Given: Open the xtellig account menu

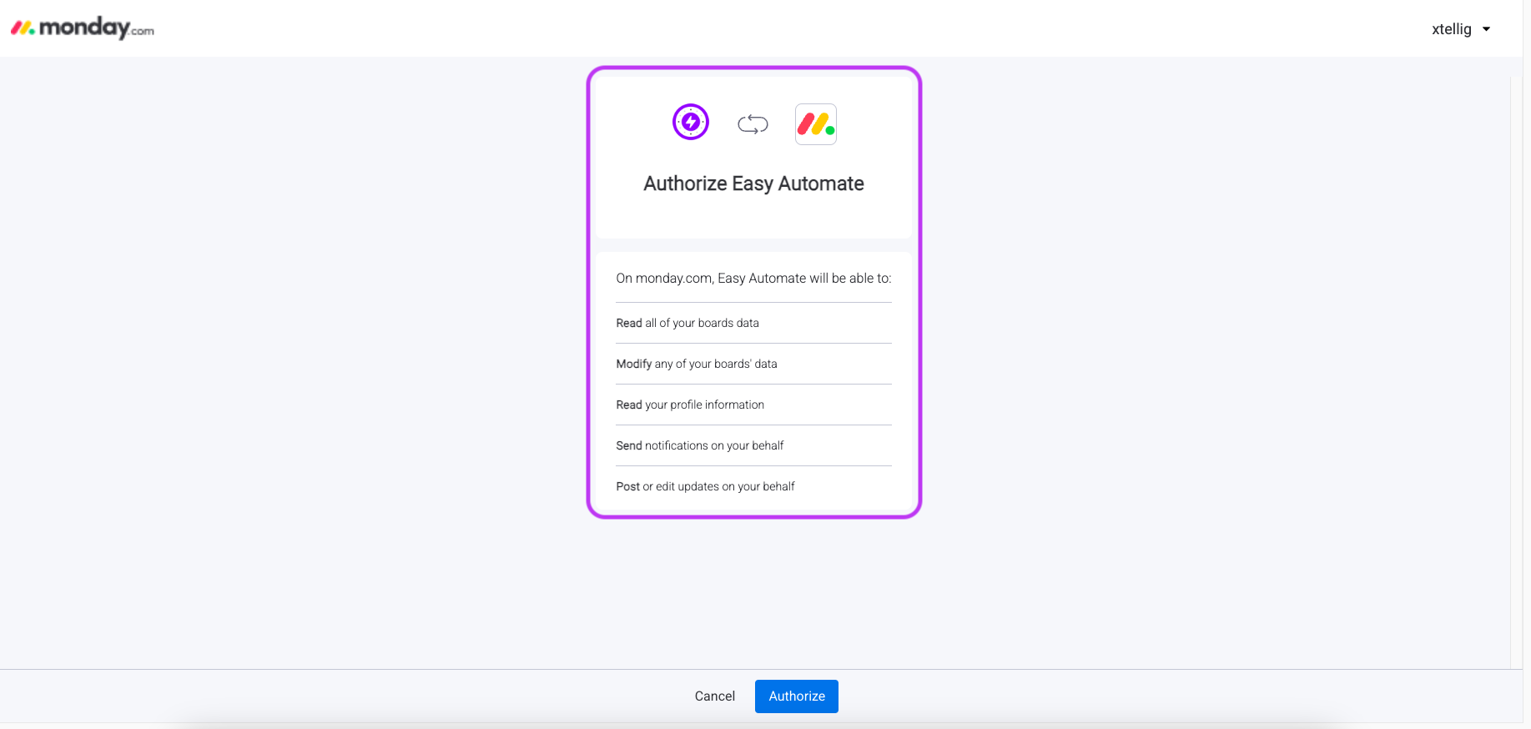Looking at the screenshot, I should pyautogui.click(x=1452, y=29).
